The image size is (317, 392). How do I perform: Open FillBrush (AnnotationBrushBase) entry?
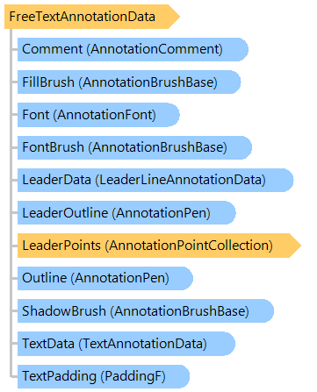coord(129,82)
